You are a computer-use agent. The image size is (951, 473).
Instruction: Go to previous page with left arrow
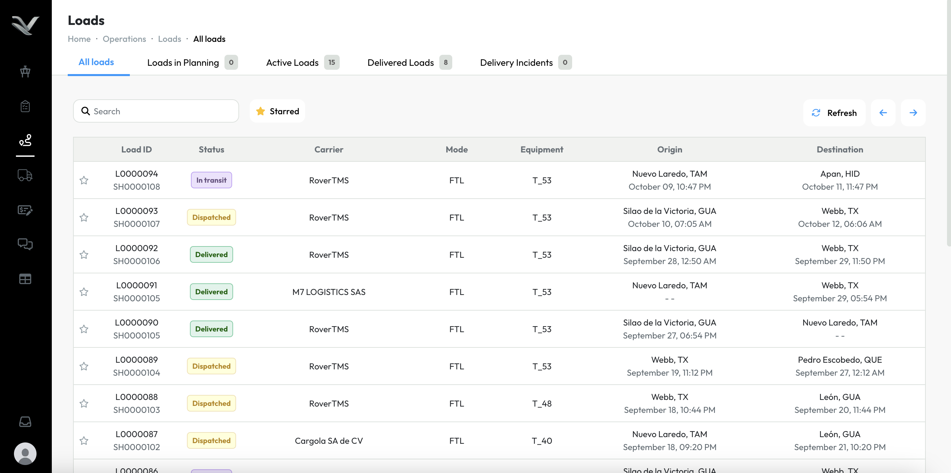(883, 113)
